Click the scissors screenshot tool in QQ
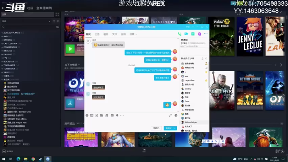Viewport: 288px width, 162px height. pos(96,115)
